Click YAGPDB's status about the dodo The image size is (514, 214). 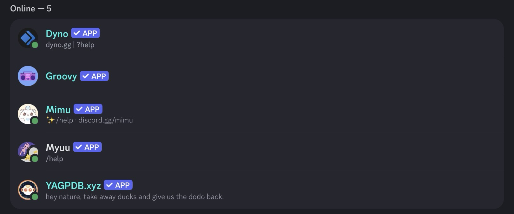[x=135, y=197]
